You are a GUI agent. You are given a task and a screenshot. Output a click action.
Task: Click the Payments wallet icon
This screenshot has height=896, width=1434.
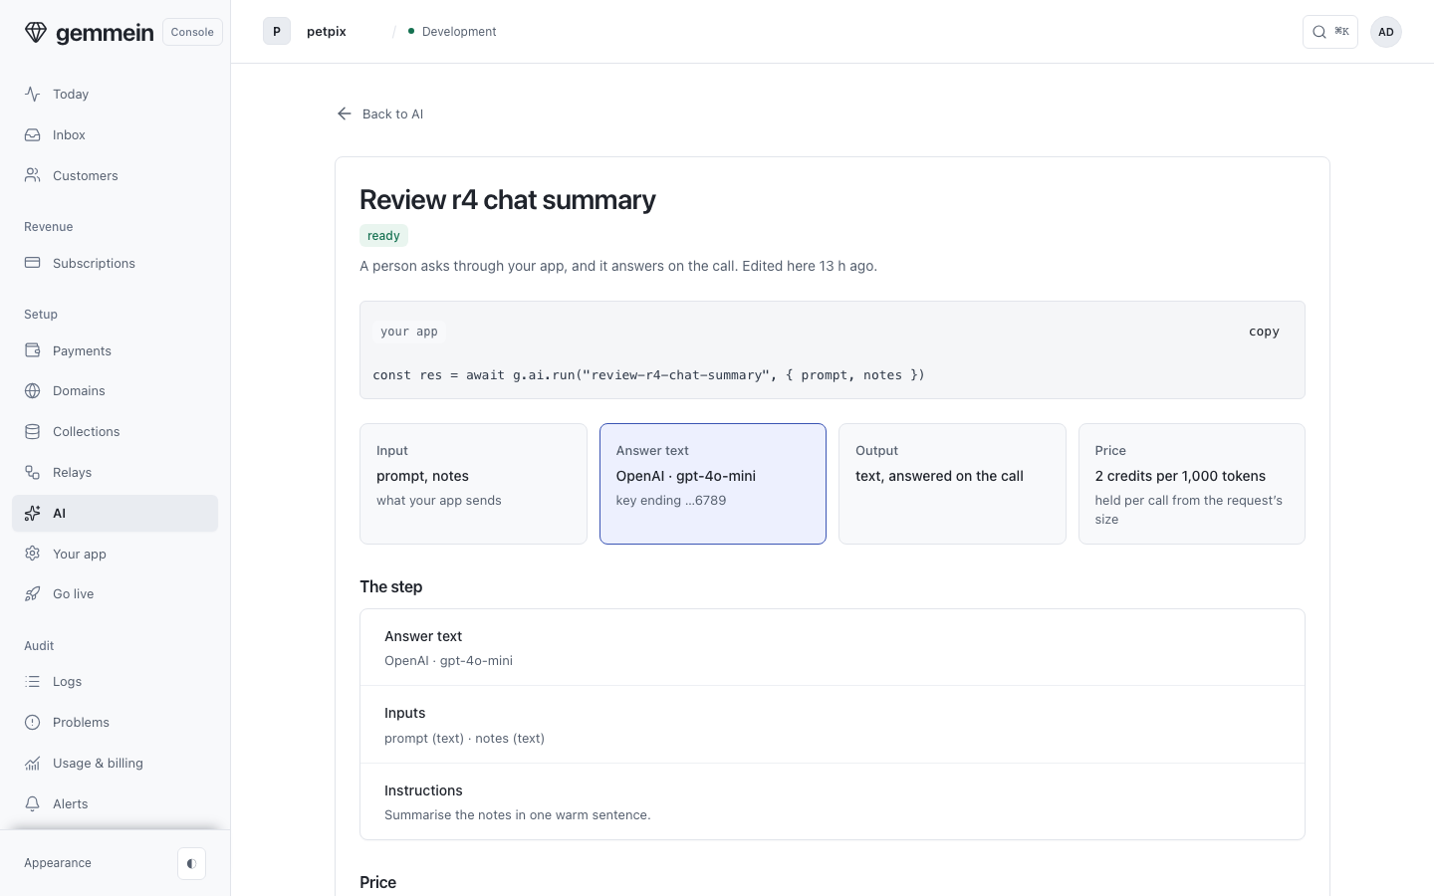(x=33, y=350)
